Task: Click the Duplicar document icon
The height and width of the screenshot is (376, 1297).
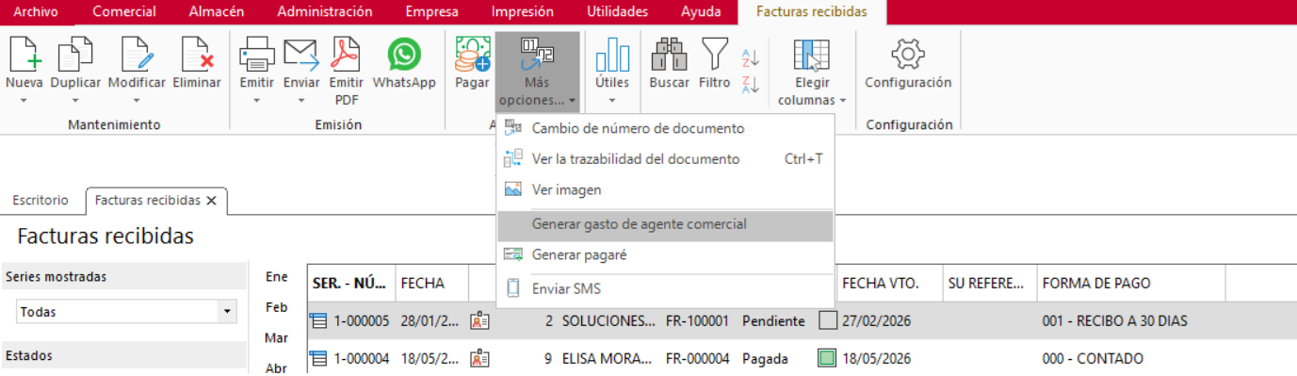Action: (75, 53)
